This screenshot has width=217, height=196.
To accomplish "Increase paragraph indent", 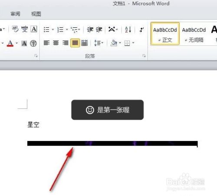I will 99,29.
